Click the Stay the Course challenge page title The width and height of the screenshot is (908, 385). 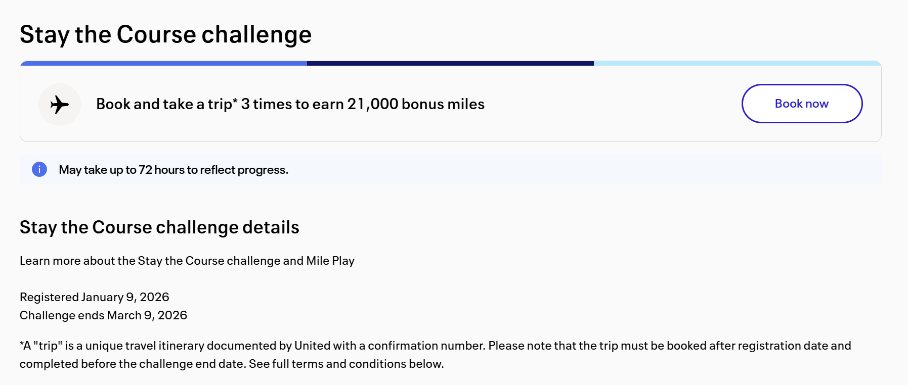(x=165, y=35)
